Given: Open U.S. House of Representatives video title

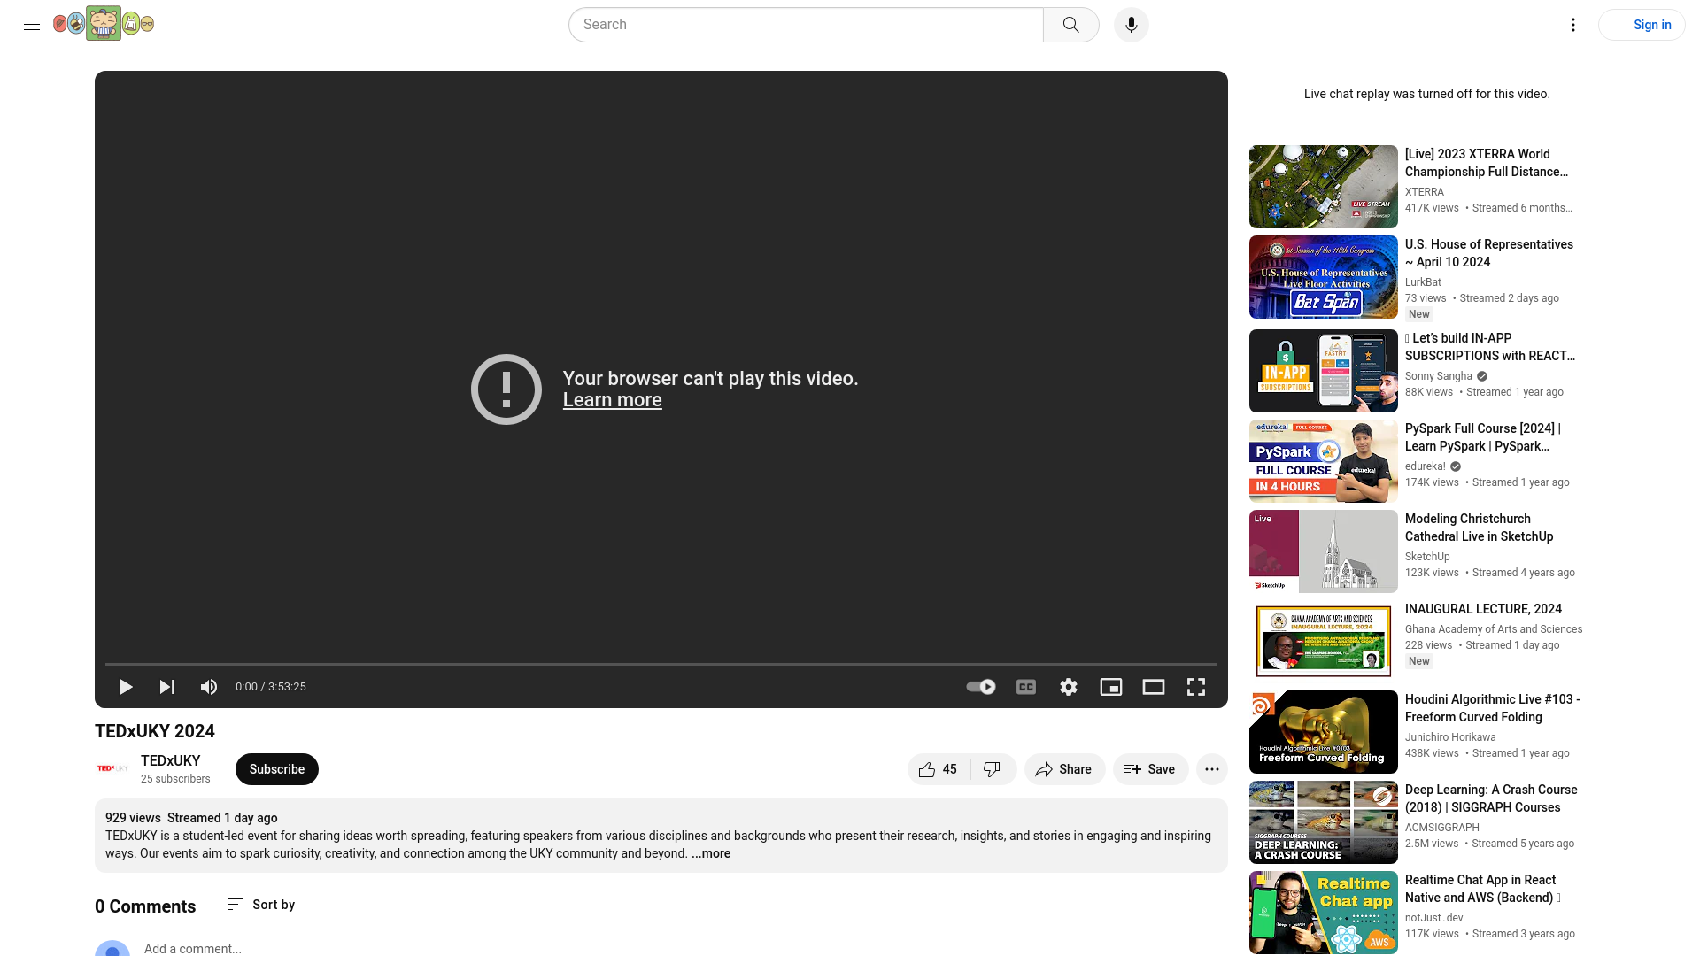Looking at the screenshot, I should (1488, 253).
